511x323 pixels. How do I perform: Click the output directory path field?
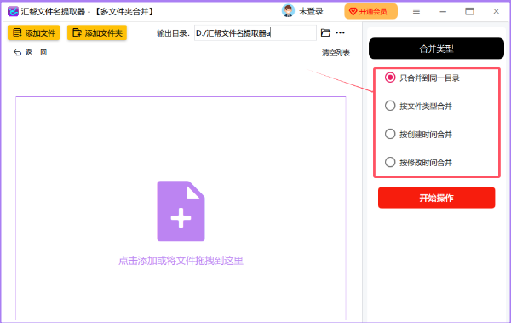[x=255, y=33]
